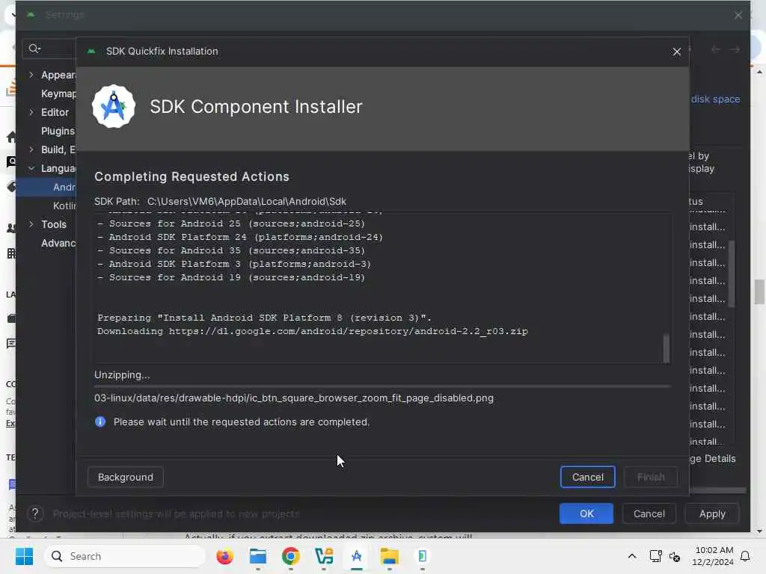Expand the Editor settings category
Image resolution: width=766 pixels, height=574 pixels.
pos(31,112)
